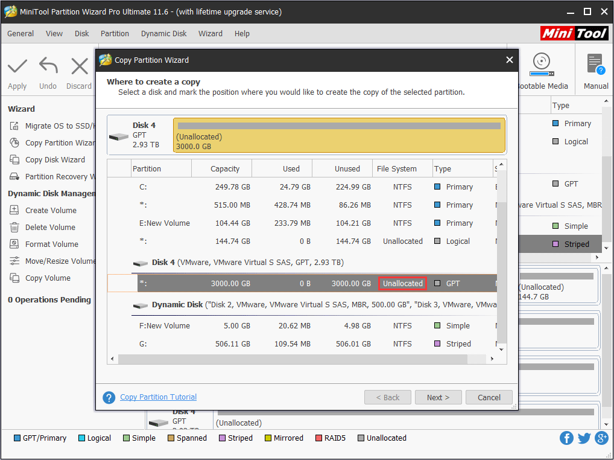Click the Partition column header
This screenshot has height=460, width=614.
coord(161,168)
